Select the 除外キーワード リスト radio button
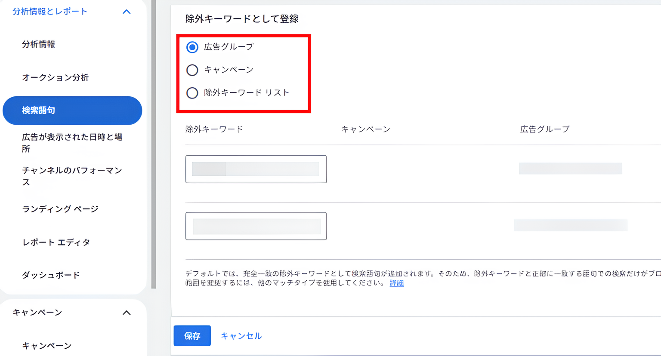 192,93
